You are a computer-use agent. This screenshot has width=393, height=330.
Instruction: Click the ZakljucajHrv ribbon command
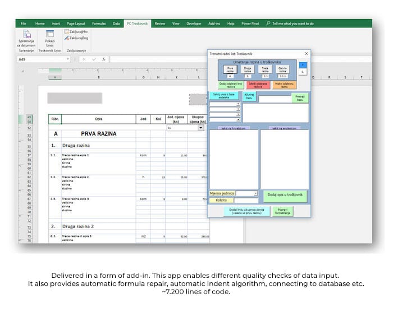(76, 32)
